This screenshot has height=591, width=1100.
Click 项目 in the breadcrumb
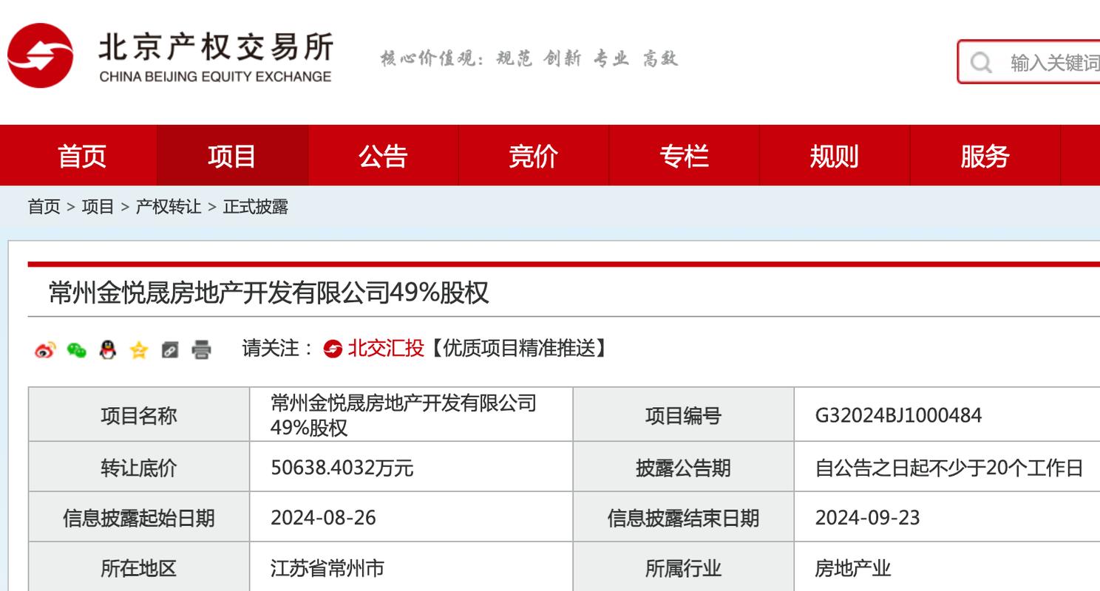point(98,207)
